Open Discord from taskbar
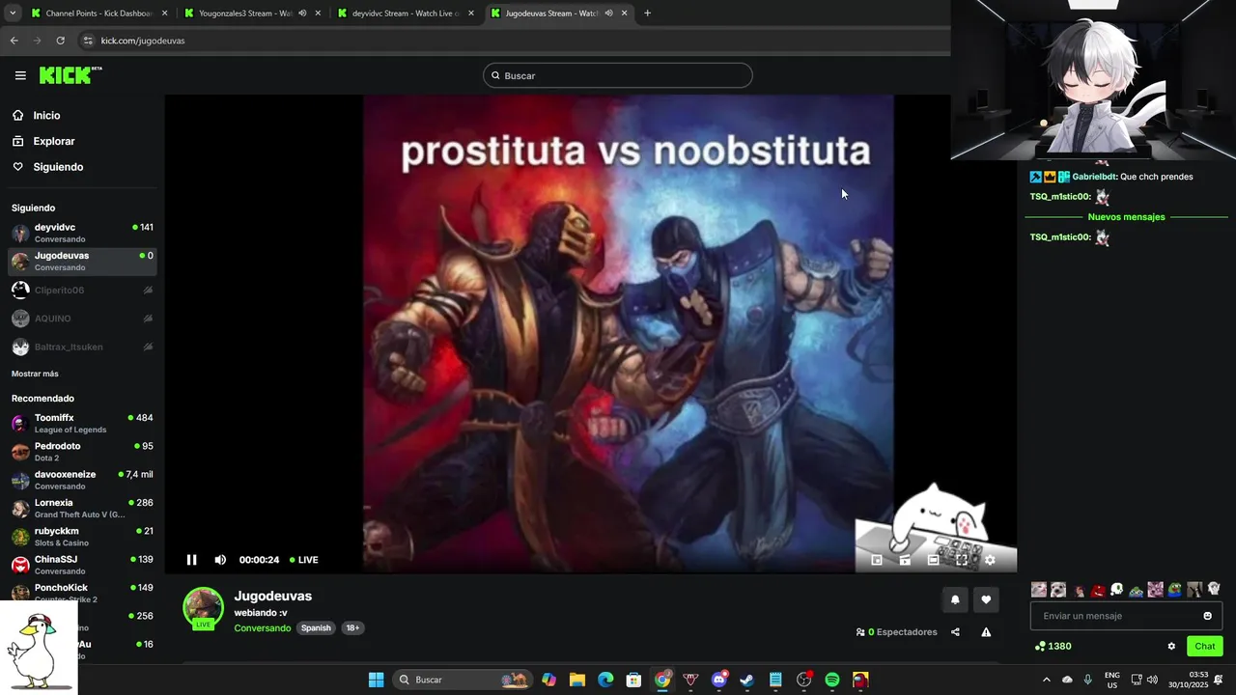The height and width of the screenshot is (695, 1236). (718, 680)
